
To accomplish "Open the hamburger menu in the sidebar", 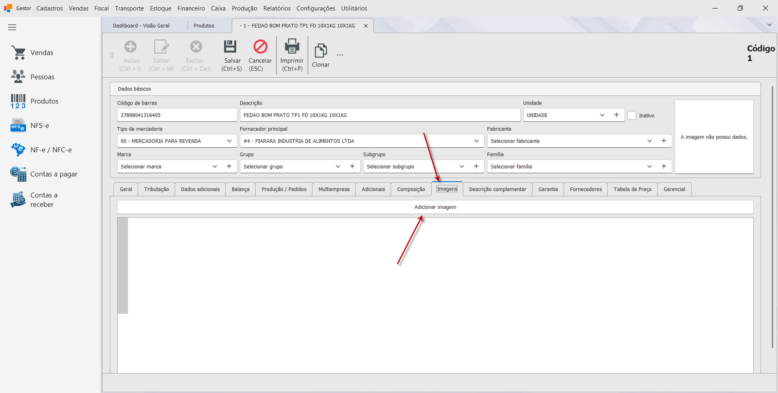I will click(12, 27).
